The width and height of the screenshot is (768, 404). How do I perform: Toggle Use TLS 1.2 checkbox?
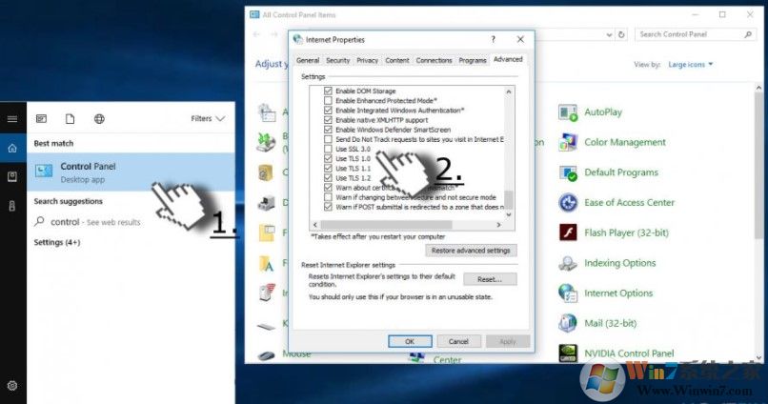[328, 178]
